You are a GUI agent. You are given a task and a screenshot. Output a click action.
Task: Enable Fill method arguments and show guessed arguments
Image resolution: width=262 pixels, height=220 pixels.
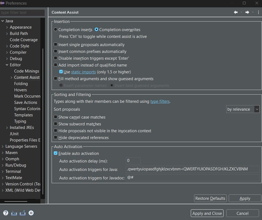pyautogui.click(x=55, y=79)
